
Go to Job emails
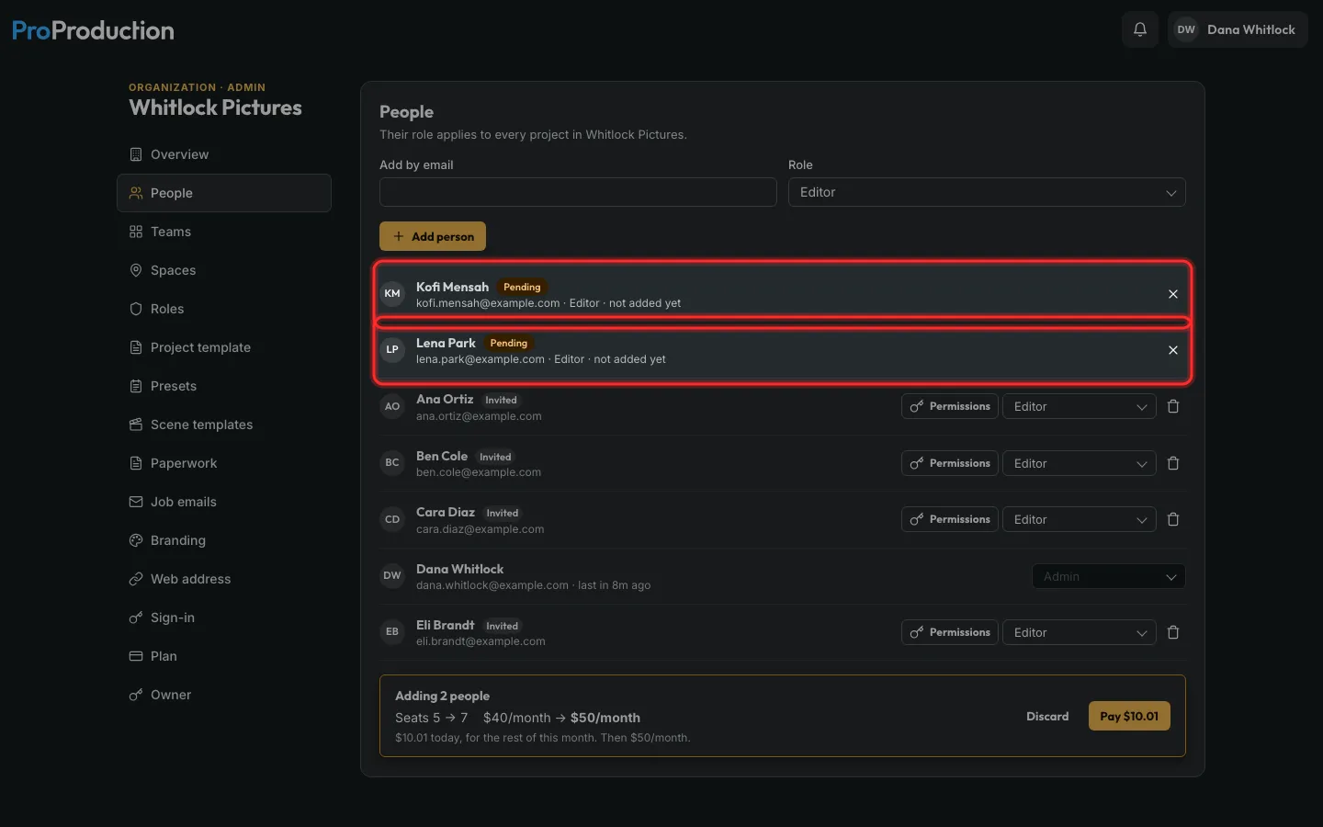pyautogui.click(x=224, y=502)
